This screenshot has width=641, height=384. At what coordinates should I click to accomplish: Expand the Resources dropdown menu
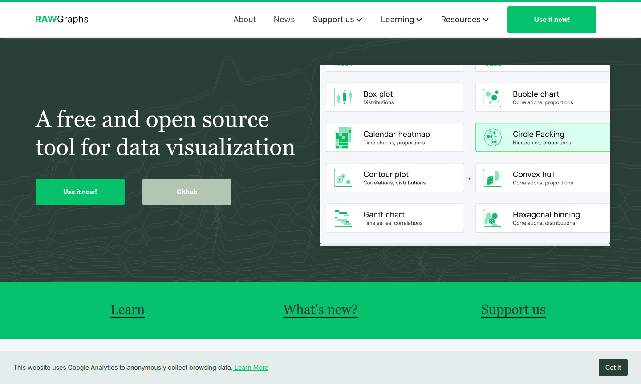pos(464,20)
